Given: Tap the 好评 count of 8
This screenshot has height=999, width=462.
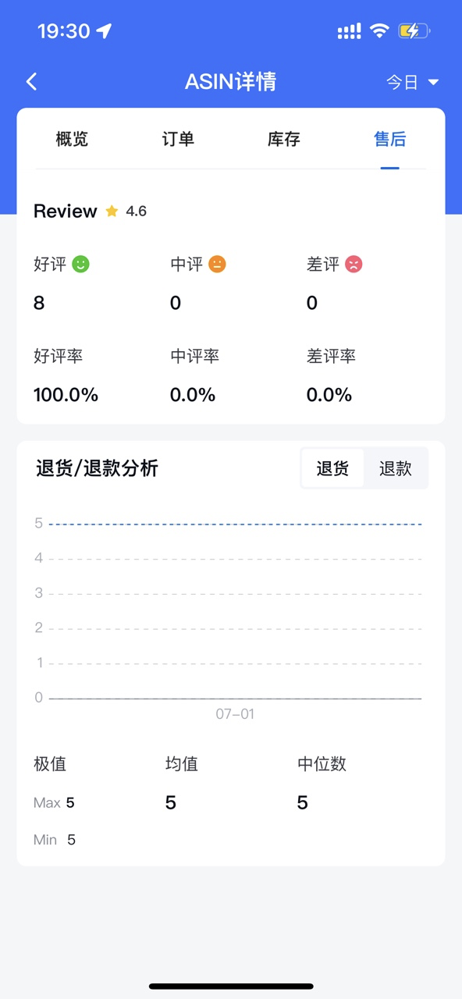Looking at the screenshot, I should [x=39, y=303].
